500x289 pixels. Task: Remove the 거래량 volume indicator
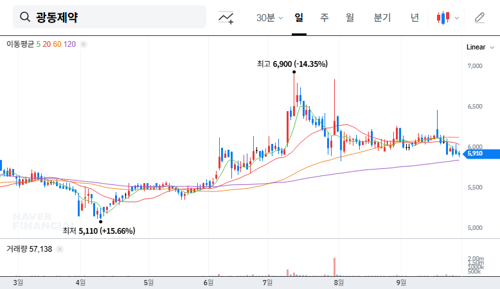click(60, 249)
